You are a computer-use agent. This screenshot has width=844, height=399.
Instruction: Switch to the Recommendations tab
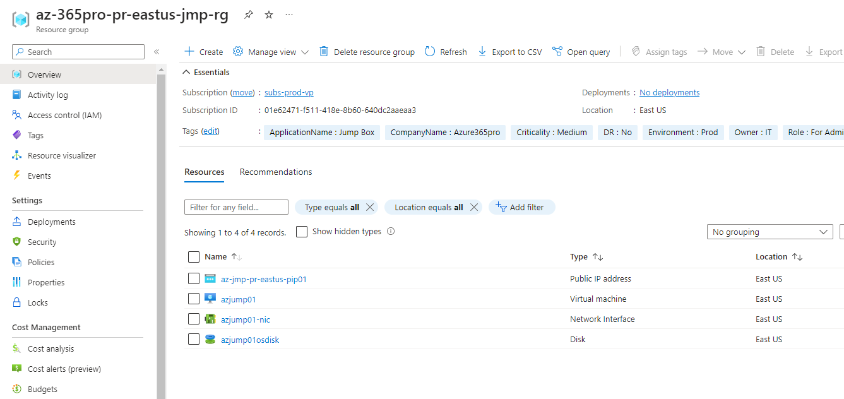tap(276, 172)
